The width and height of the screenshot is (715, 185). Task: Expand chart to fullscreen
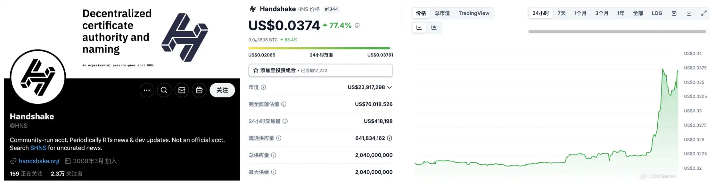click(704, 13)
